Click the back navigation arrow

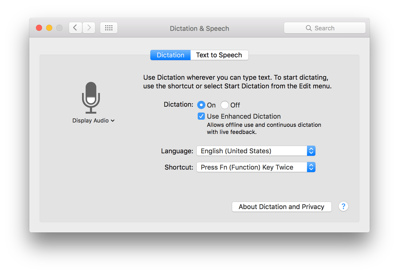(x=75, y=28)
